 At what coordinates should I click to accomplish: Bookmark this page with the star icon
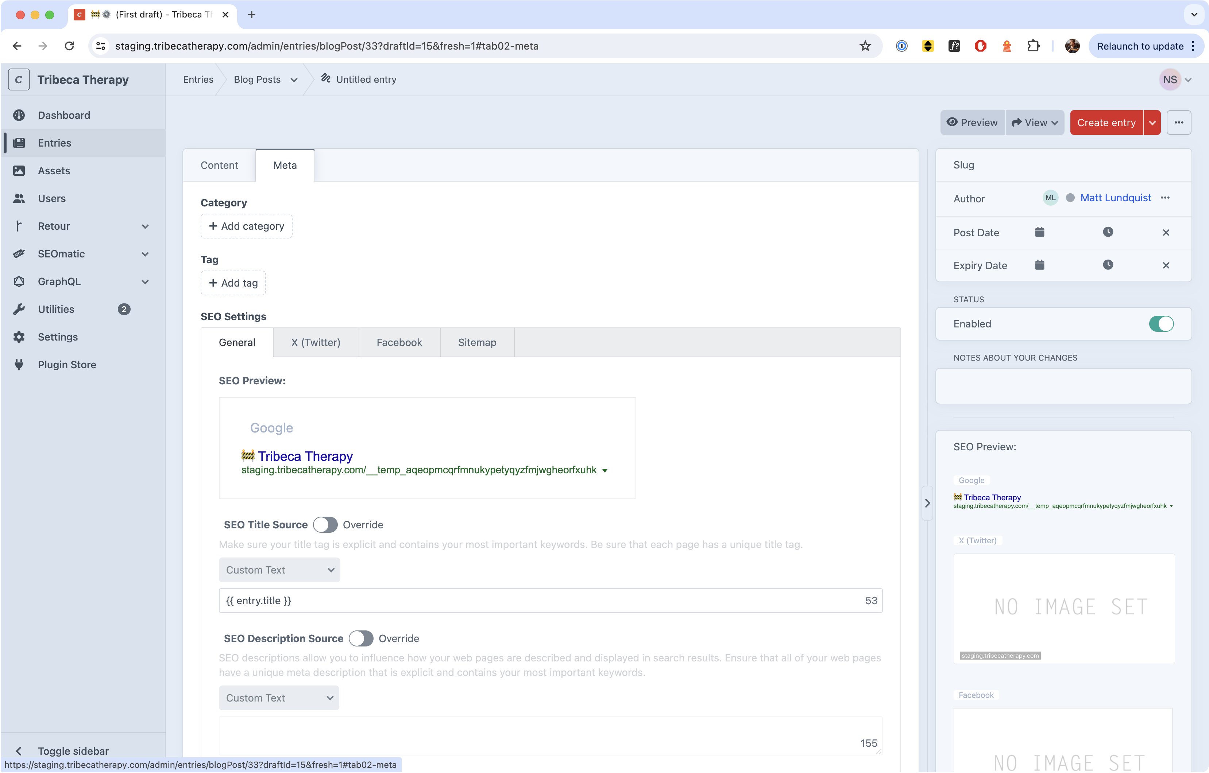865,46
